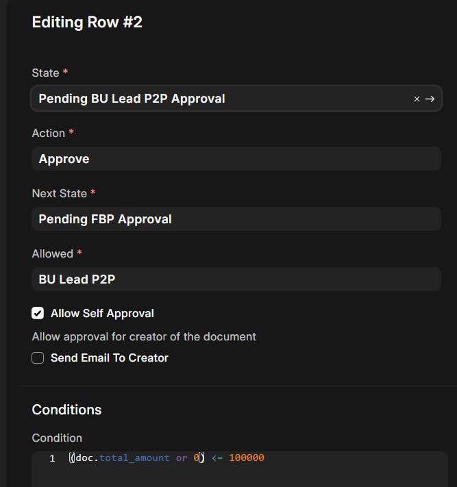
Task: Open the linked Pending BU Lead P2P Approval state
Action: pyautogui.click(x=430, y=99)
